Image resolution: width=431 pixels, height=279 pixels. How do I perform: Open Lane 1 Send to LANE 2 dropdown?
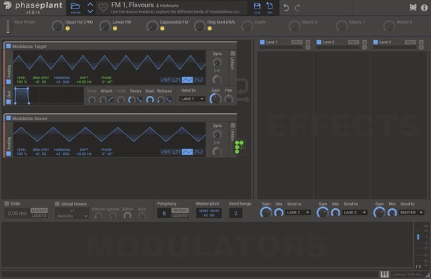(x=299, y=212)
